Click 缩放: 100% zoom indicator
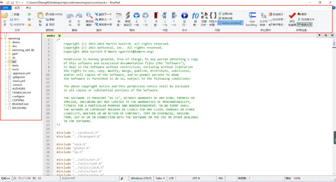 [x=293, y=178]
